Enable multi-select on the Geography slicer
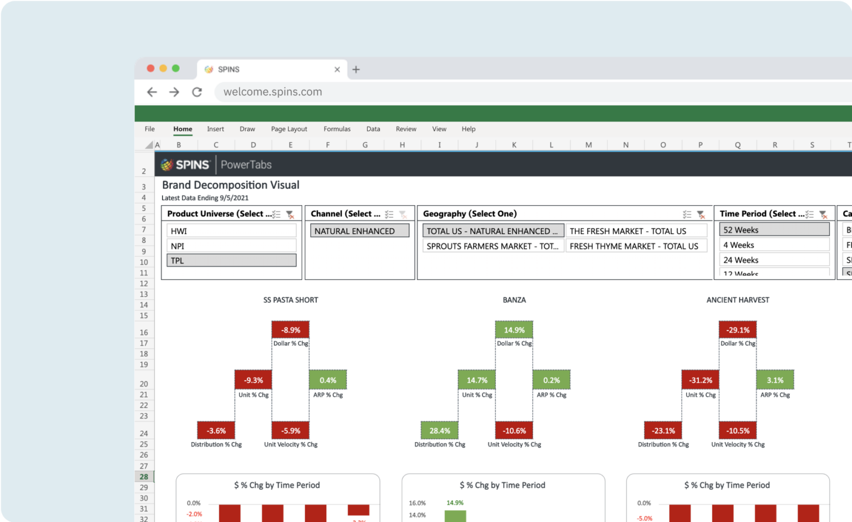Image resolution: width=852 pixels, height=522 pixels. click(x=687, y=214)
